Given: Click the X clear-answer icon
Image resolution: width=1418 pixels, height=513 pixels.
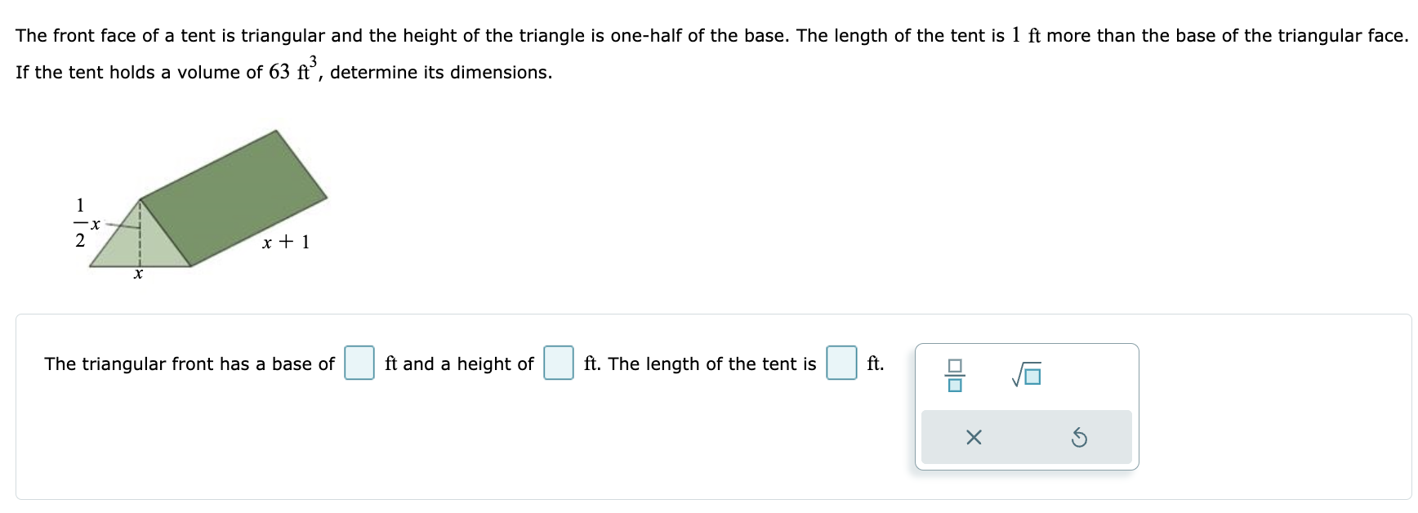Looking at the screenshot, I should pyautogui.click(x=974, y=438).
